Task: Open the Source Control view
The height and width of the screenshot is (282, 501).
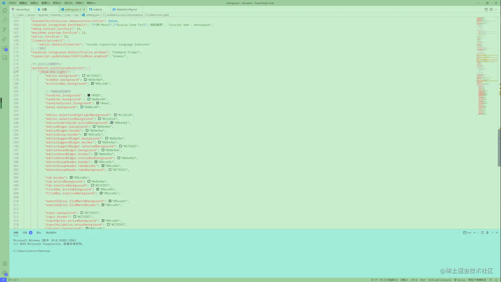Action: click(x=5, y=29)
